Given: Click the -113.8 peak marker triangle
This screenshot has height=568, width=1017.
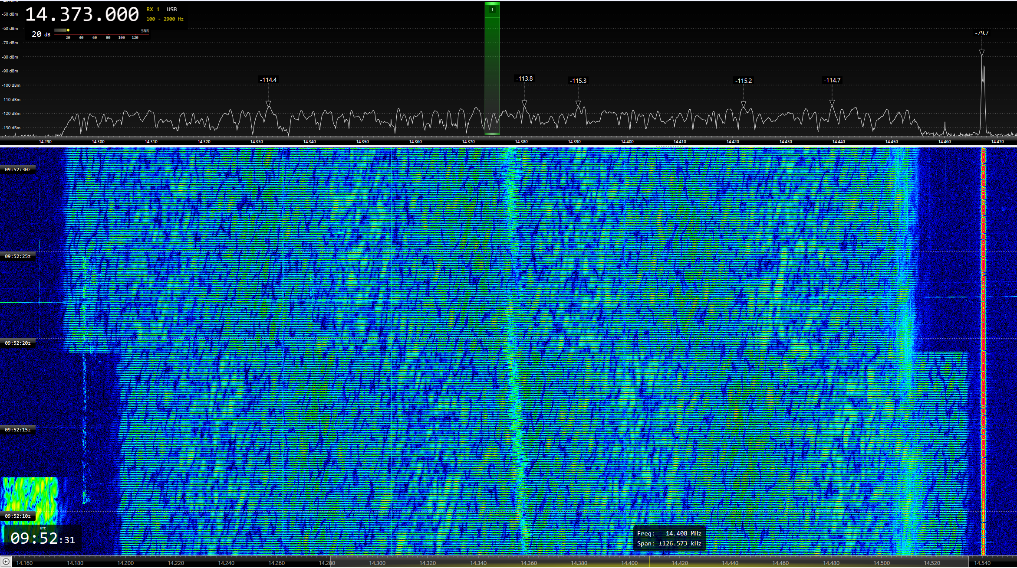Looking at the screenshot, I should [524, 103].
